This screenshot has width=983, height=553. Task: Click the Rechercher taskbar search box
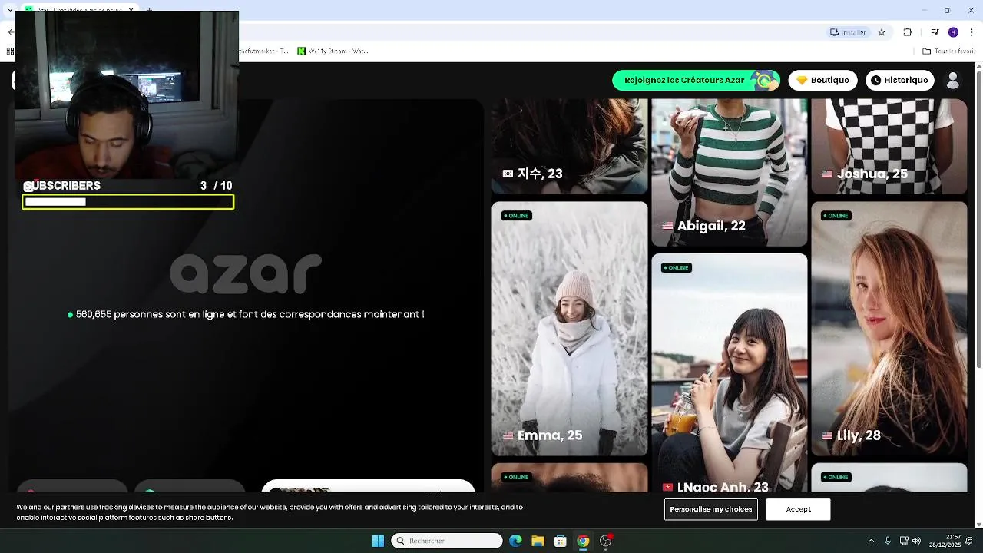[447, 541]
